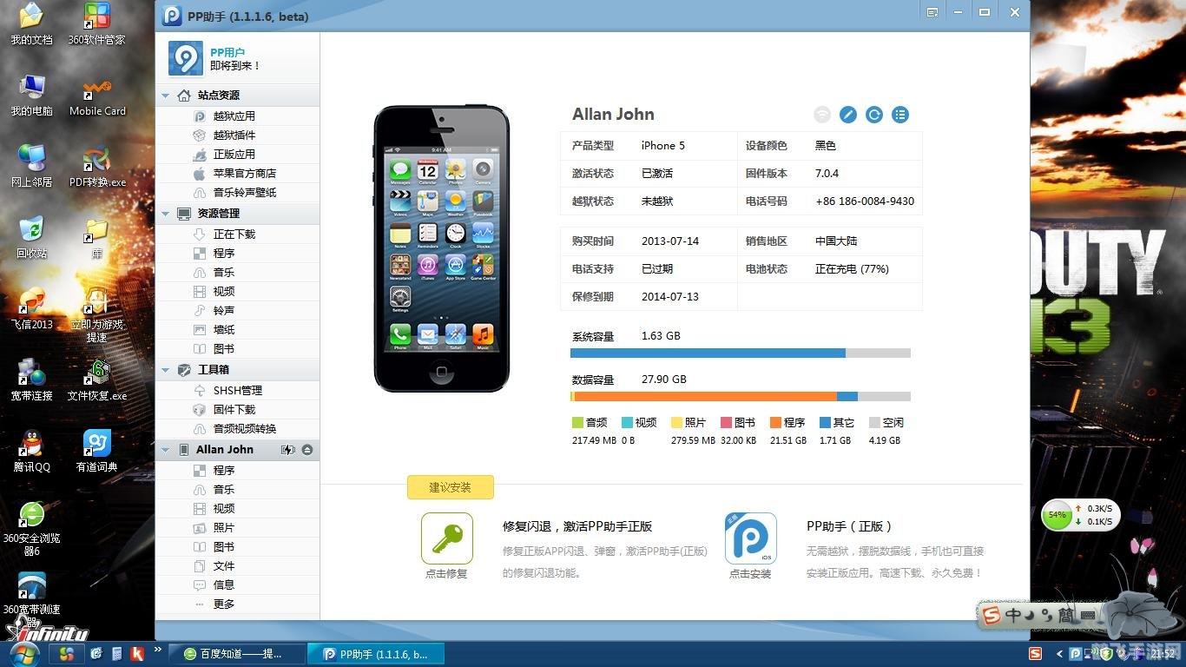Eject the Allan John device in sidebar

click(x=306, y=450)
